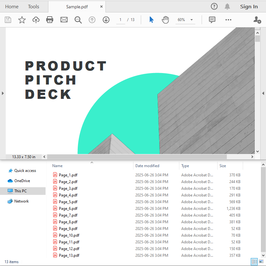Send file by email with the envelope icon
The image size is (266, 266).
(64, 20)
